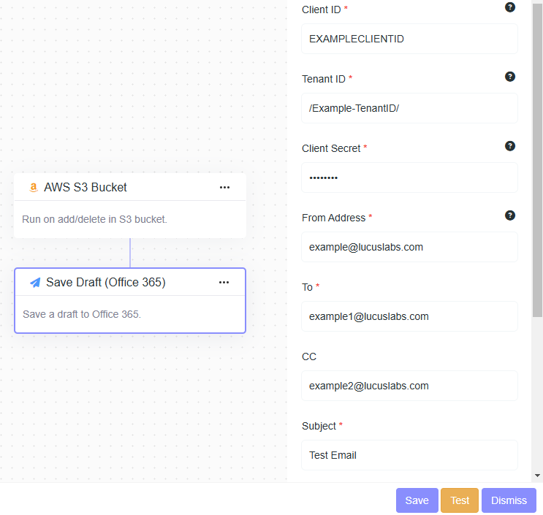Dismiss the configuration panel
Viewport: 543px width, 515px height.
point(509,500)
